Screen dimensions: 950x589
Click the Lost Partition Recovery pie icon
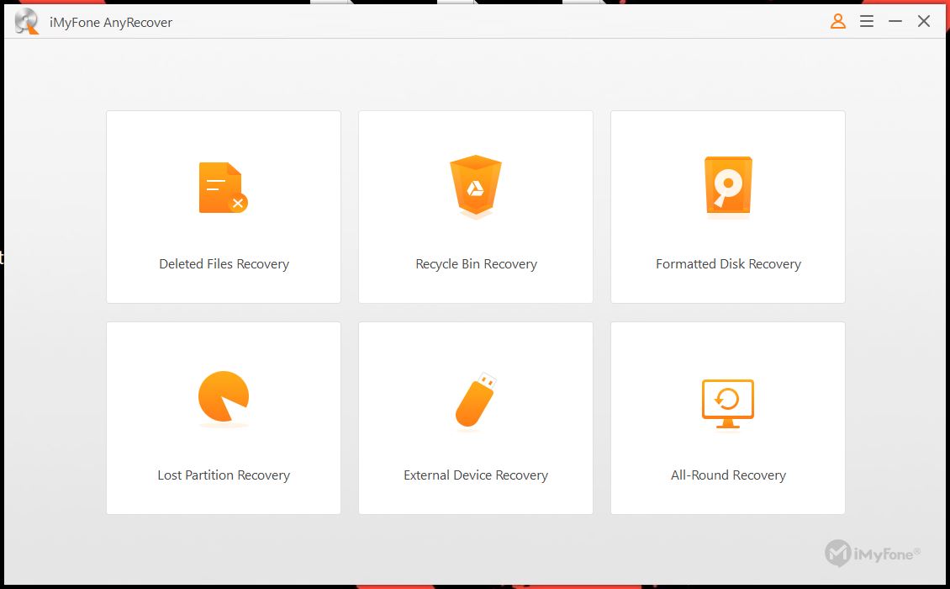pyautogui.click(x=224, y=396)
